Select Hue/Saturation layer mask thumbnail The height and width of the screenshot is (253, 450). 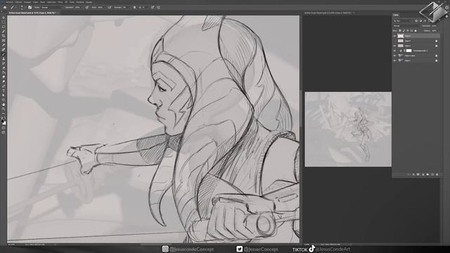pyautogui.click(x=409, y=51)
